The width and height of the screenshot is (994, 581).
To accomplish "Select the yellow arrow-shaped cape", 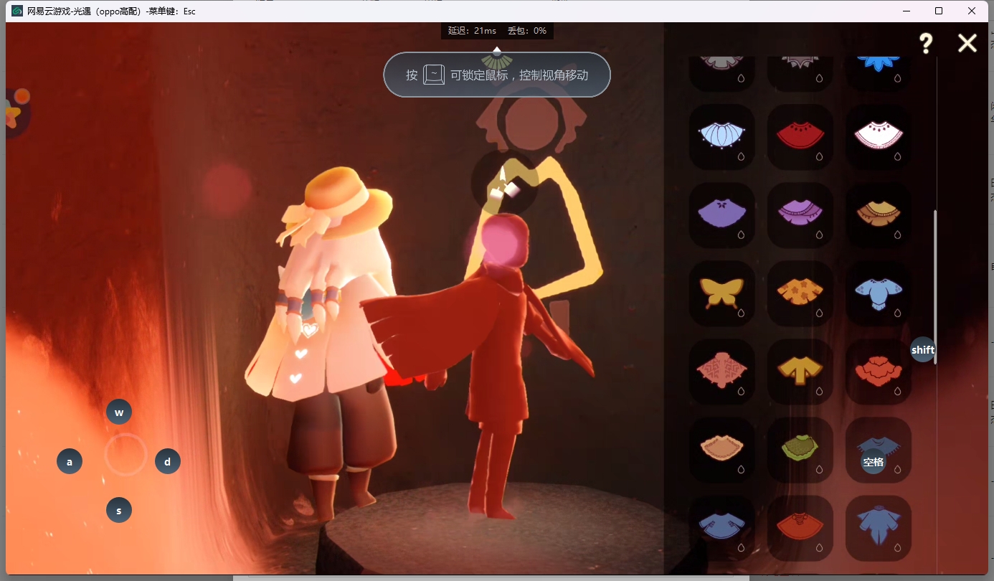I will click(800, 371).
